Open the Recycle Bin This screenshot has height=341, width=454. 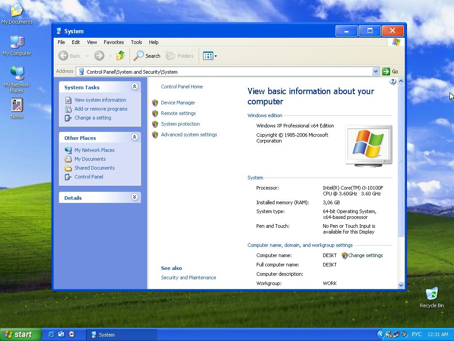pyautogui.click(x=432, y=297)
